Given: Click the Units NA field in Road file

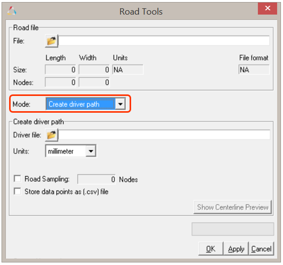Looking at the screenshot, I should point(128,70).
